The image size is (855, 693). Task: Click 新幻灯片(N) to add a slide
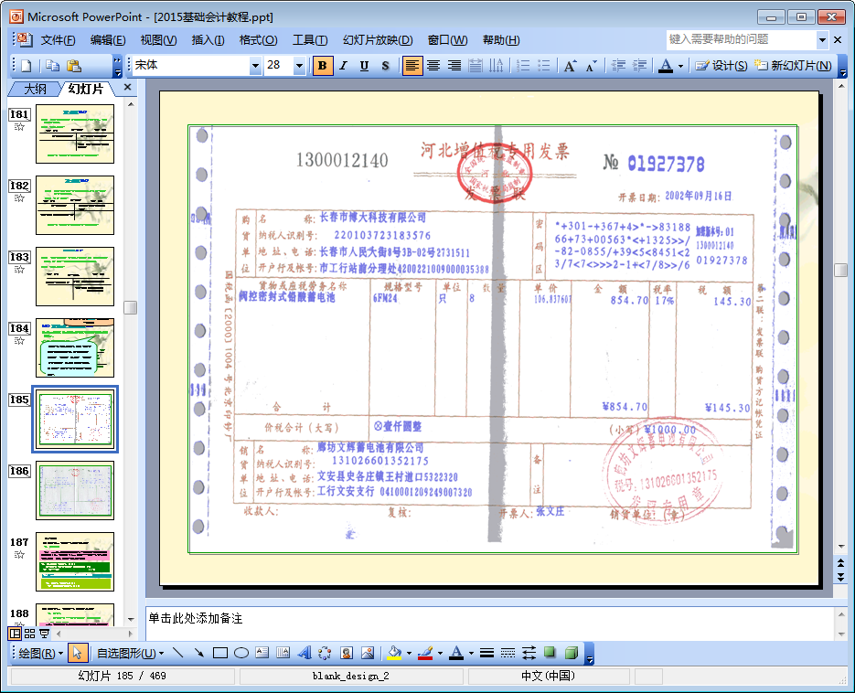point(794,66)
